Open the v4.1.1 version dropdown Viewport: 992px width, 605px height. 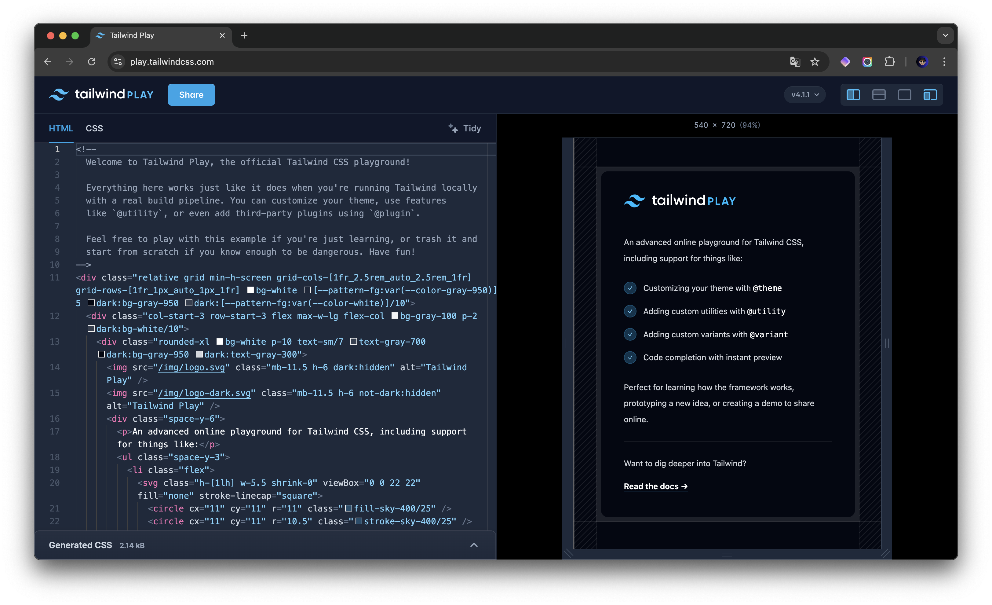[805, 95]
